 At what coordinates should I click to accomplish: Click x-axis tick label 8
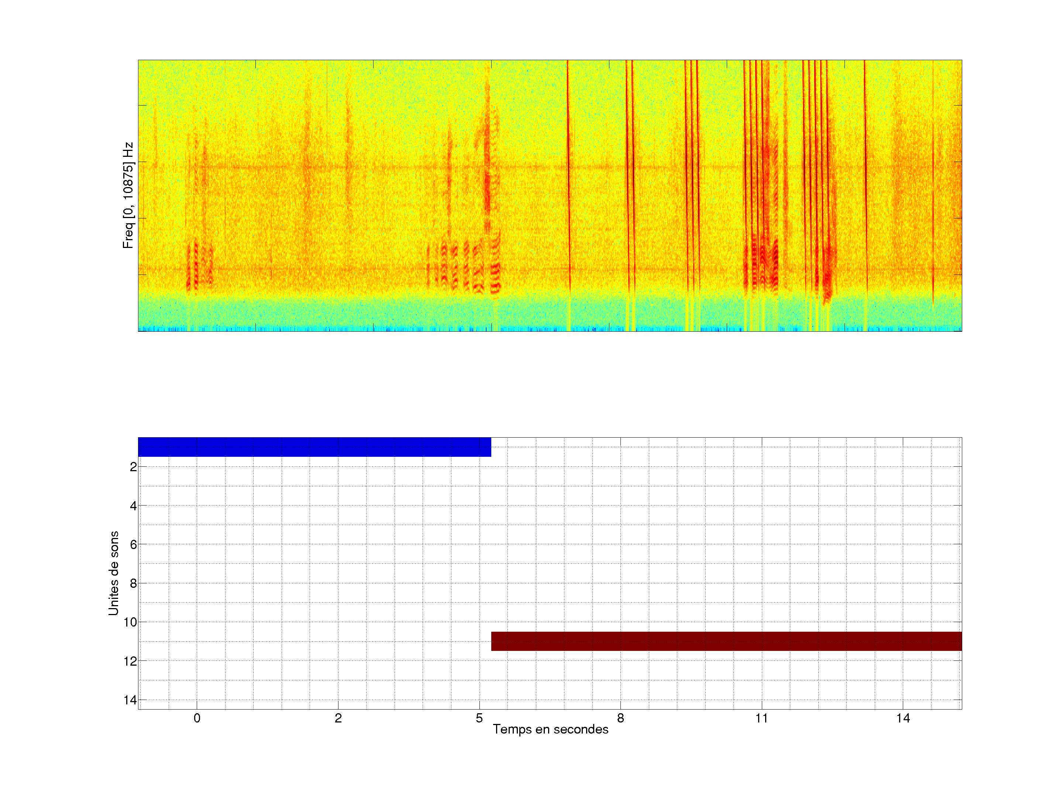[620, 718]
